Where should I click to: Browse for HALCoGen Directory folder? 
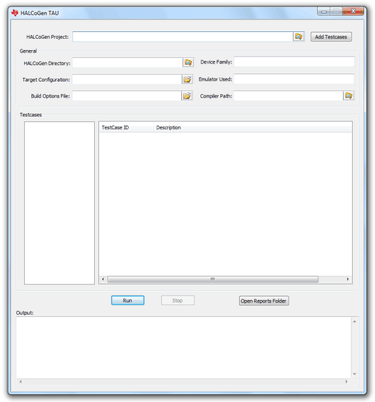(x=188, y=62)
